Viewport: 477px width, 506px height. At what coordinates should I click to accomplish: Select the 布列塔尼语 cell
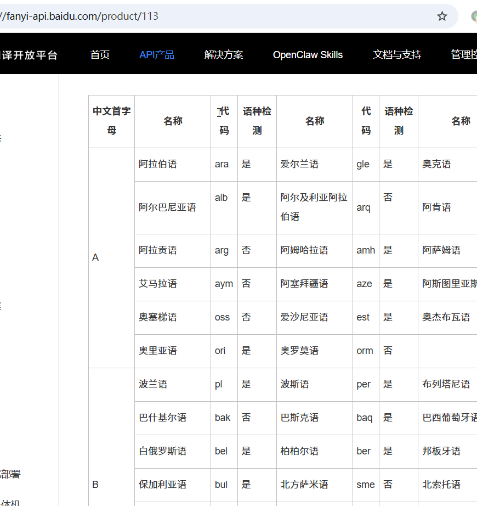448,385
